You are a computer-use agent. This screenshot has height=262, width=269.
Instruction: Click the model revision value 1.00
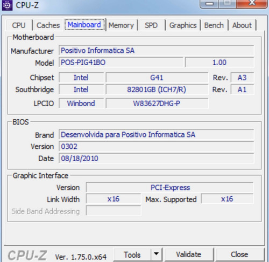220,63
